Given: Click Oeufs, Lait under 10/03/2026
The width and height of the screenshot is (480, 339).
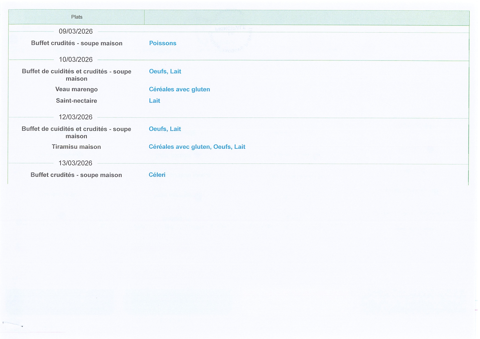Looking at the screenshot, I should 165,71.
